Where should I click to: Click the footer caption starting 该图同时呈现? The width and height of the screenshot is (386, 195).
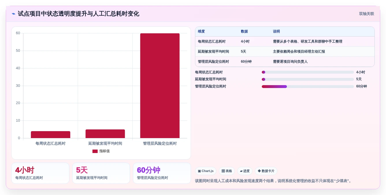(x=274, y=181)
